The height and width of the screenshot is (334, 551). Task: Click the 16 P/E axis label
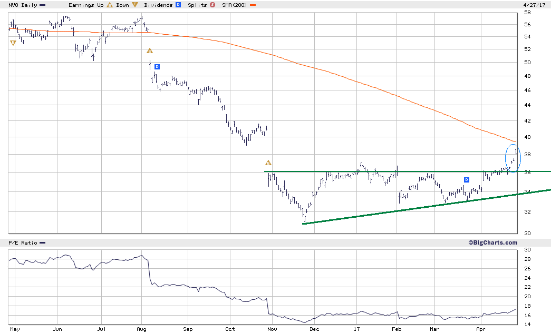pos(527,316)
